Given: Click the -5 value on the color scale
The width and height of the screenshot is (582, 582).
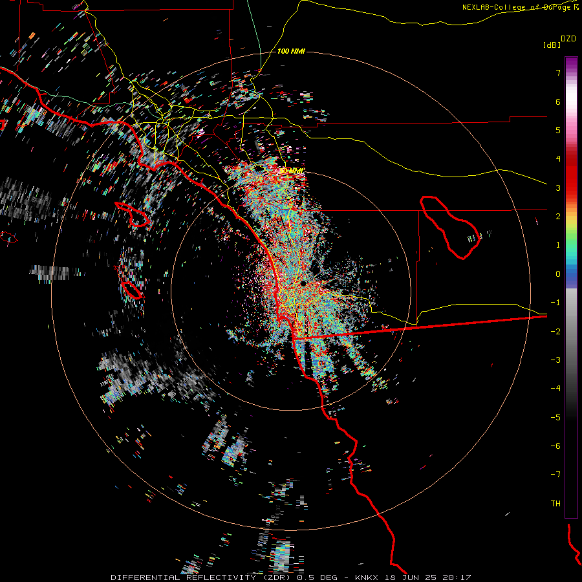Looking at the screenshot, I should point(555,418).
